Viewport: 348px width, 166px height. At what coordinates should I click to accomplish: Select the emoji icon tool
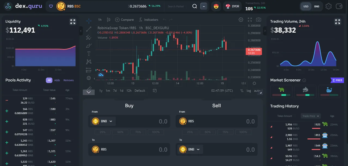click(89, 78)
